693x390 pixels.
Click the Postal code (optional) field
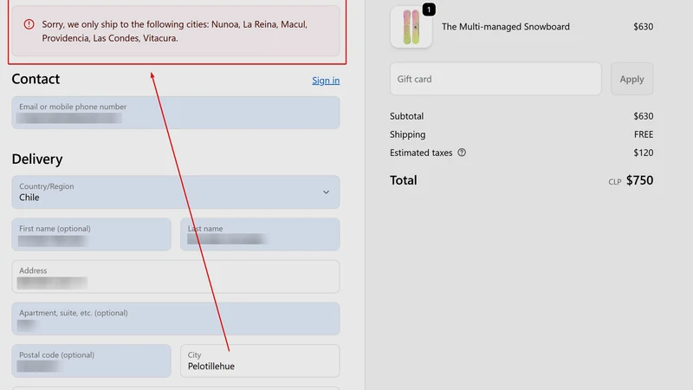point(92,361)
